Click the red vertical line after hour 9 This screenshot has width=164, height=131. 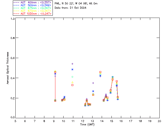[x=55, y=86]
